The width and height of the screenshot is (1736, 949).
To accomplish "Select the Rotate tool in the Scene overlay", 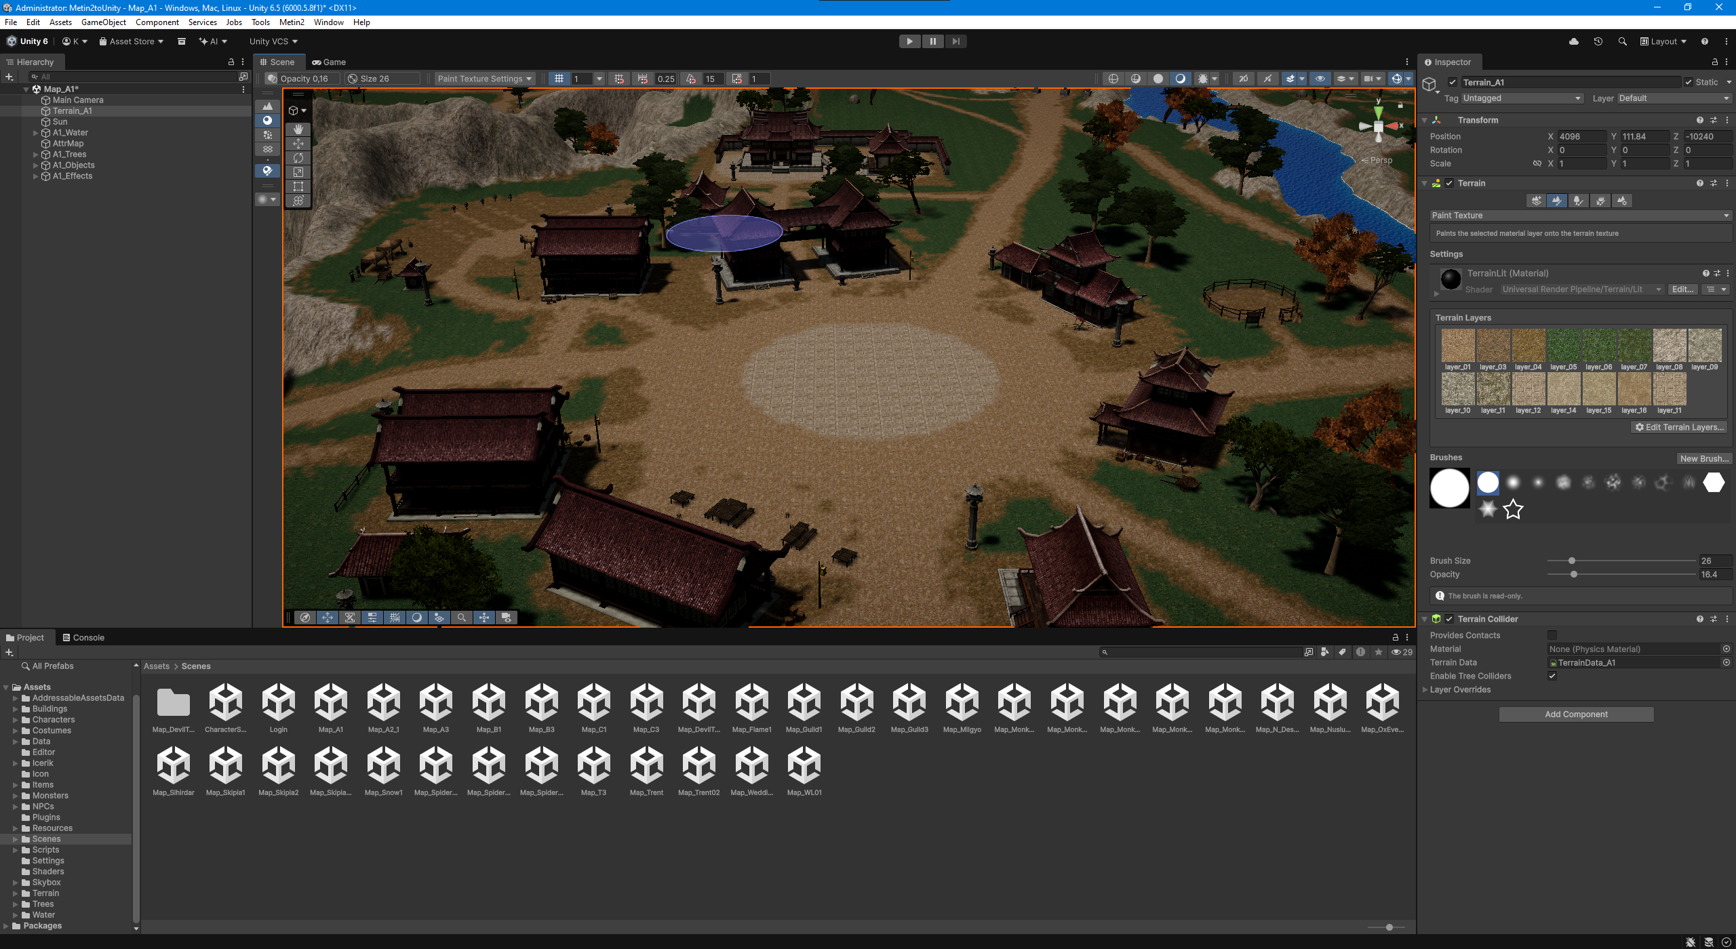I will pyautogui.click(x=298, y=158).
